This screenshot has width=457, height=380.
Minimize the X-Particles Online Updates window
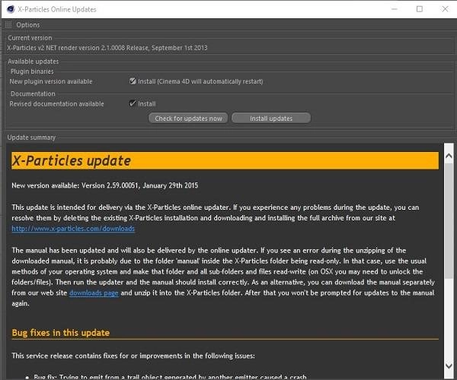[395, 9]
